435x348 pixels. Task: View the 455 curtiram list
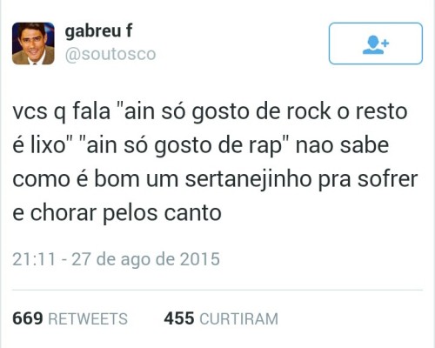(221, 318)
